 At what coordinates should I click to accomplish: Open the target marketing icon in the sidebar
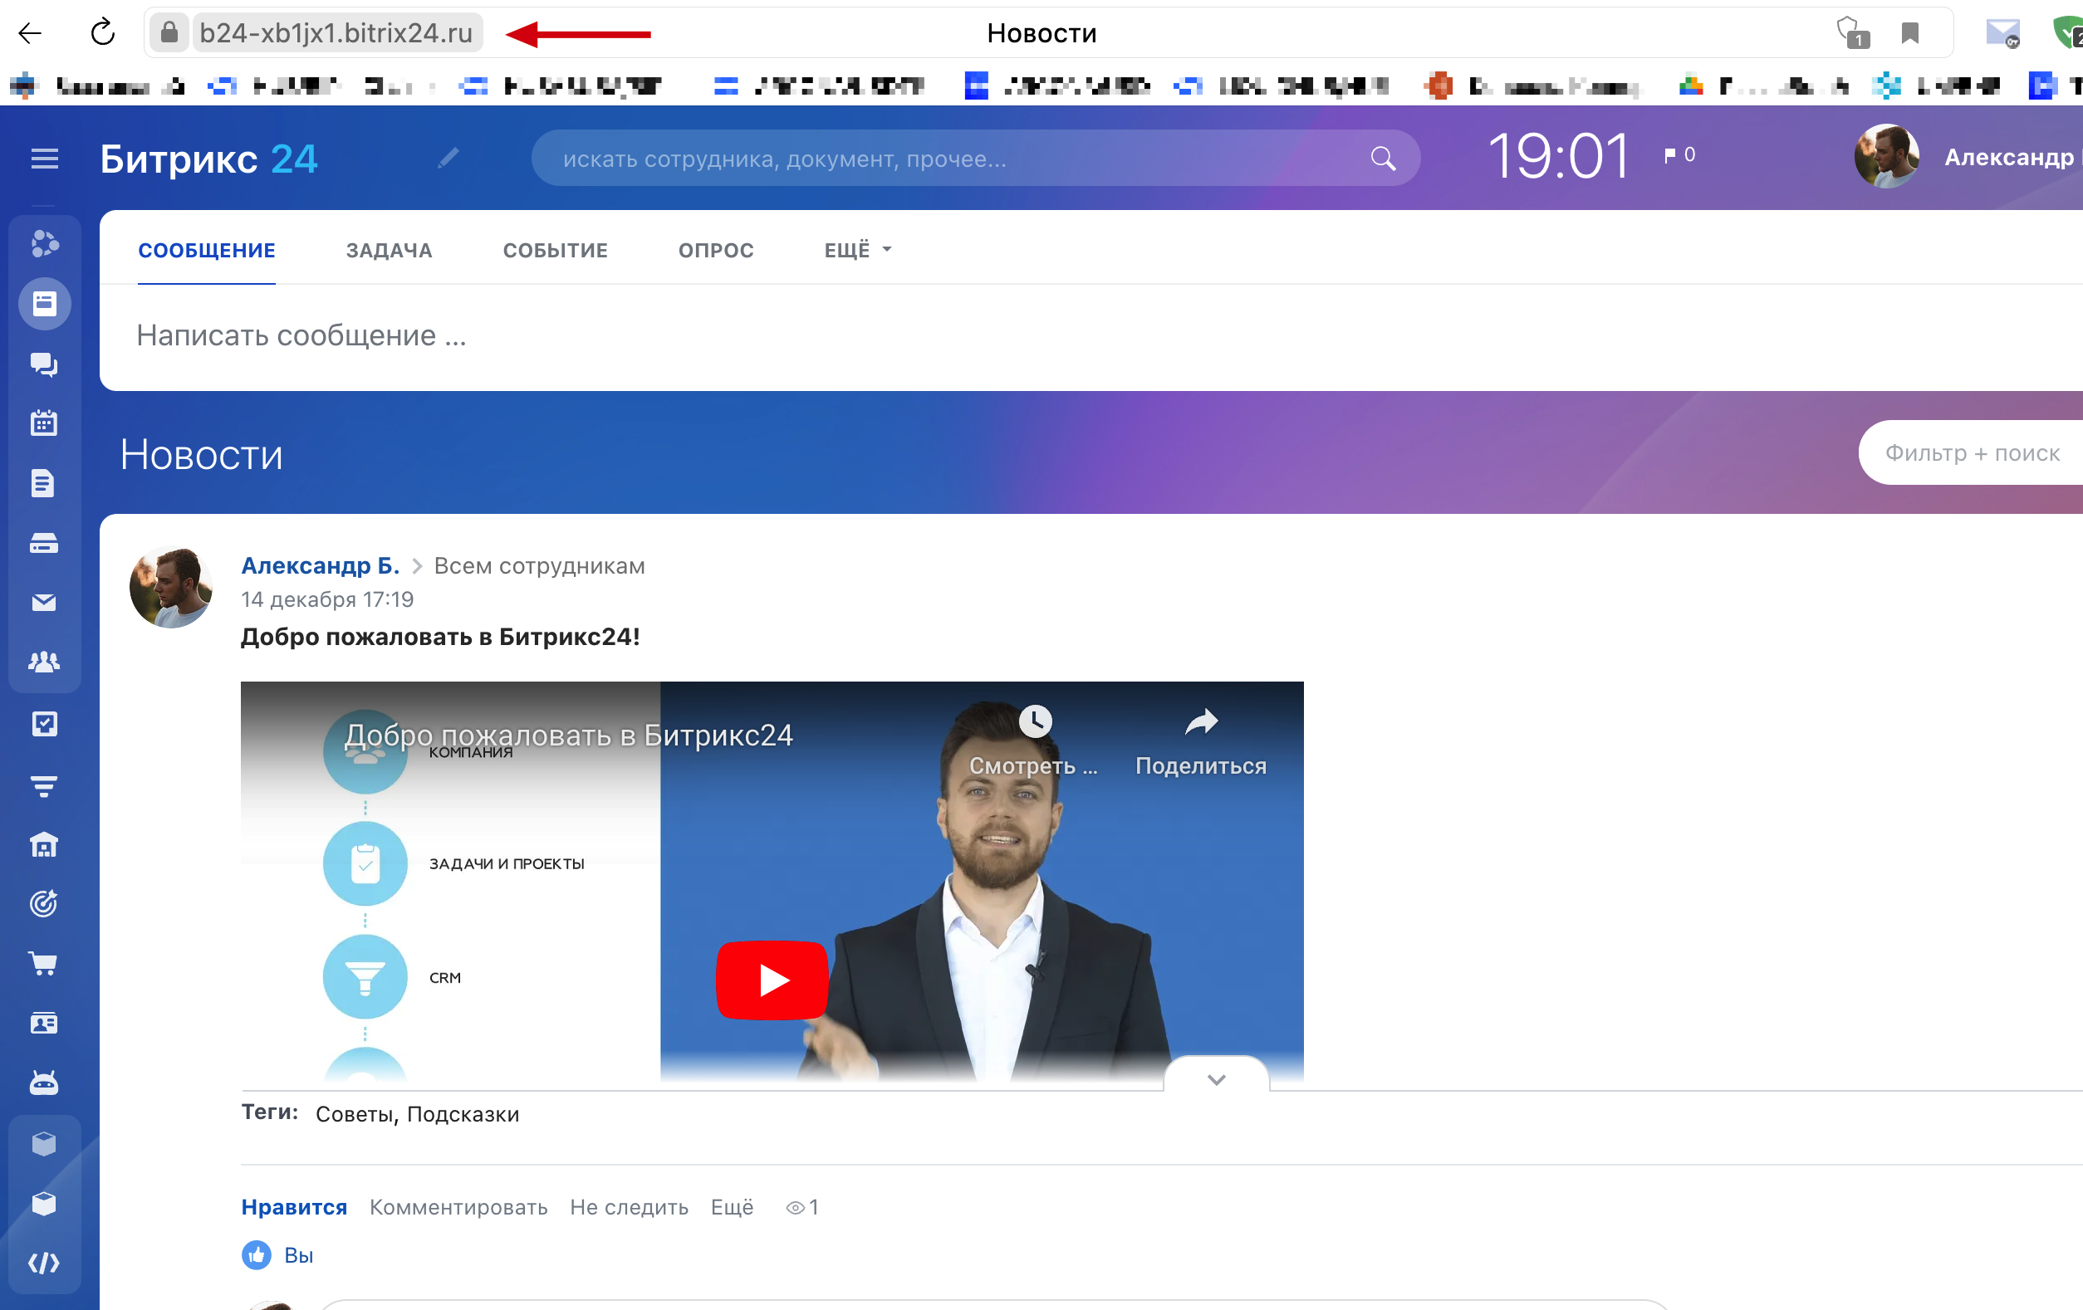tap(44, 903)
